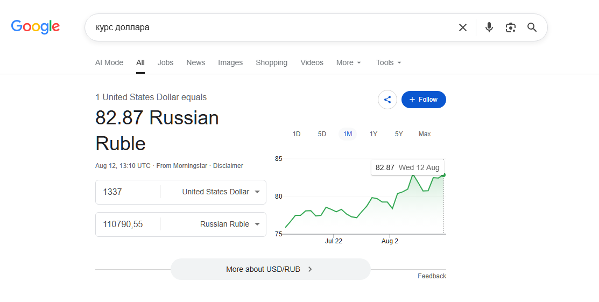Clear the search box with X icon
Screen dimensions: 599x302
(463, 27)
